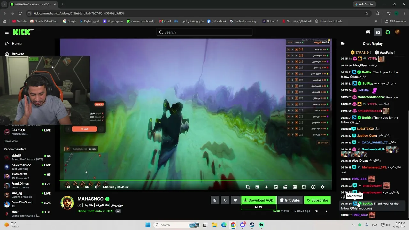Expand Chrome tab search dropdown

[x=5, y=4]
